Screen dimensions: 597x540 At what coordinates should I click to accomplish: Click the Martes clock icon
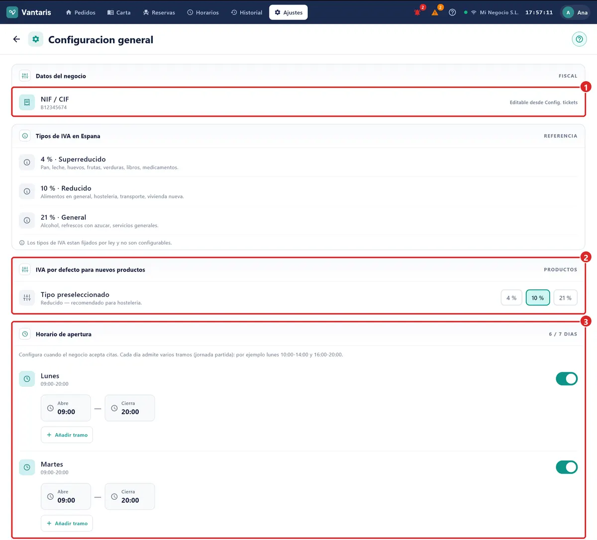coord(27,467)
